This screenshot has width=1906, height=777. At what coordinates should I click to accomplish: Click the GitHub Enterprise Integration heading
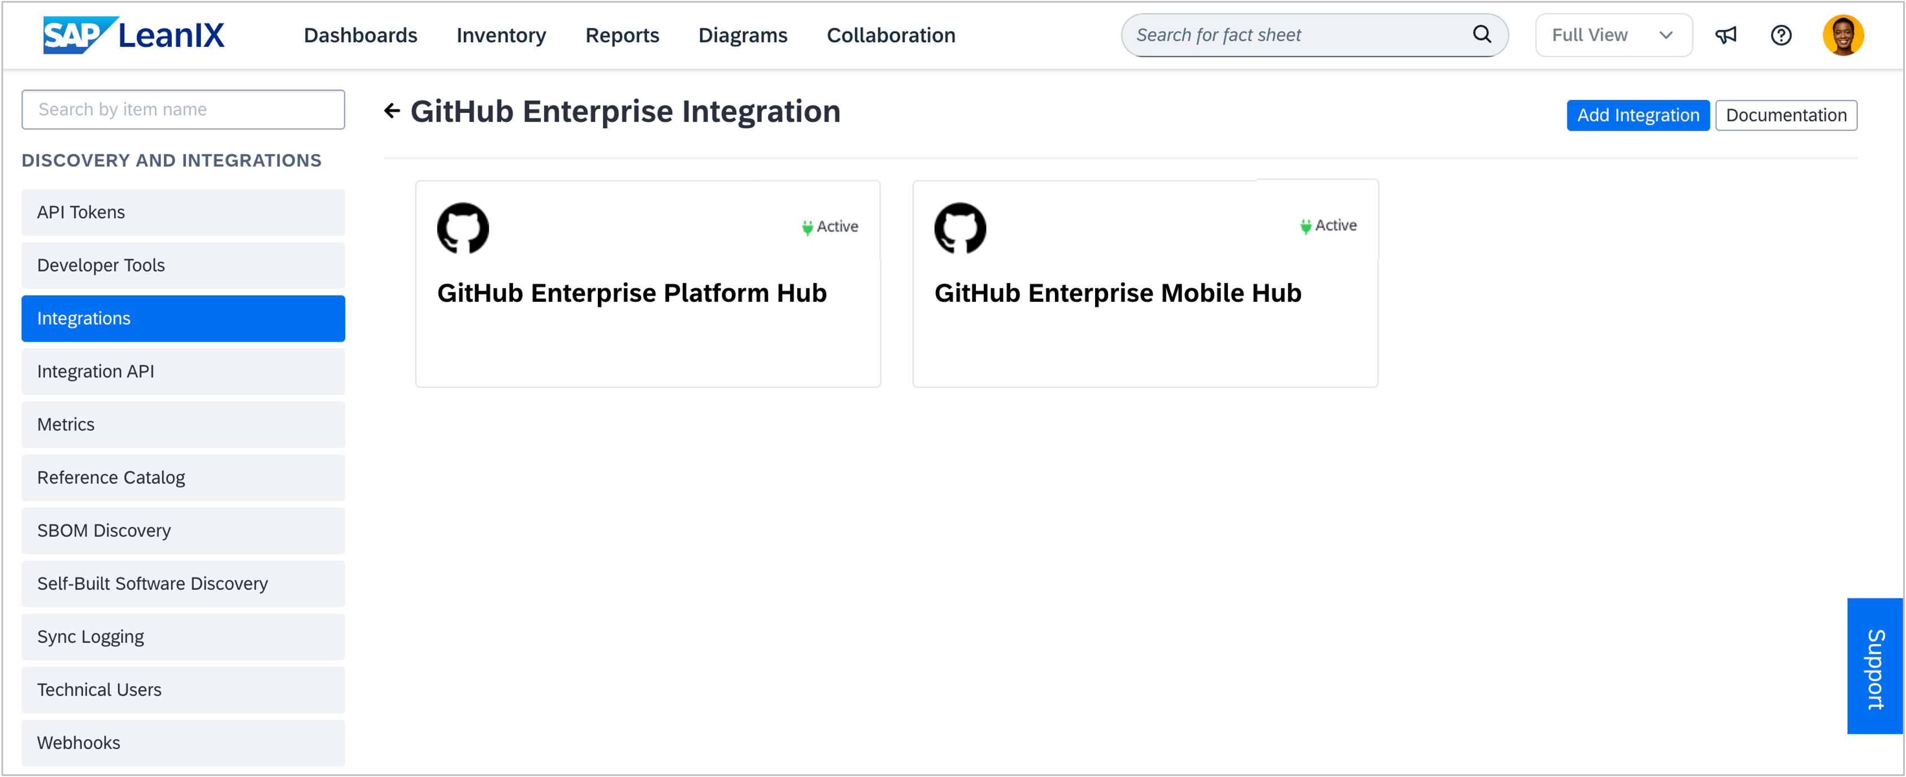tap(625, 112)
